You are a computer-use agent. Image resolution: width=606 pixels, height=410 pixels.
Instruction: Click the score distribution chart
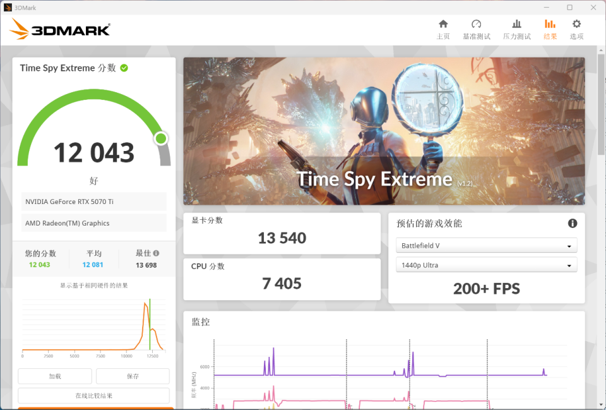94,328
